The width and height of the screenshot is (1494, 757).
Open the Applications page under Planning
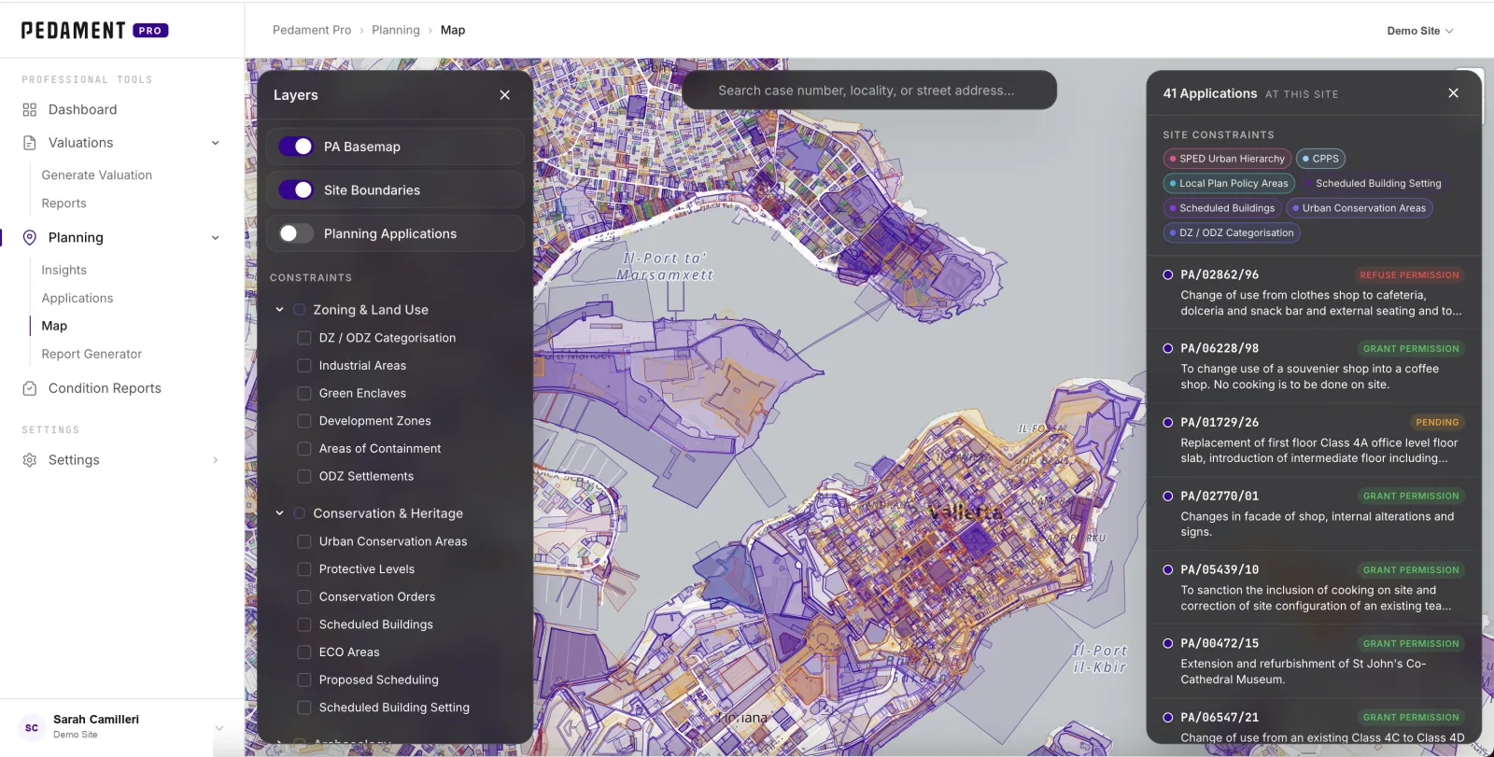tap(78, 298)
